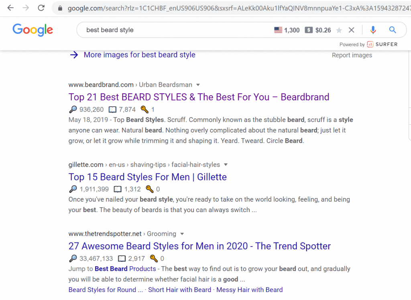Click the Powered by label
411x300 pixels.
[x=352, y=44]
